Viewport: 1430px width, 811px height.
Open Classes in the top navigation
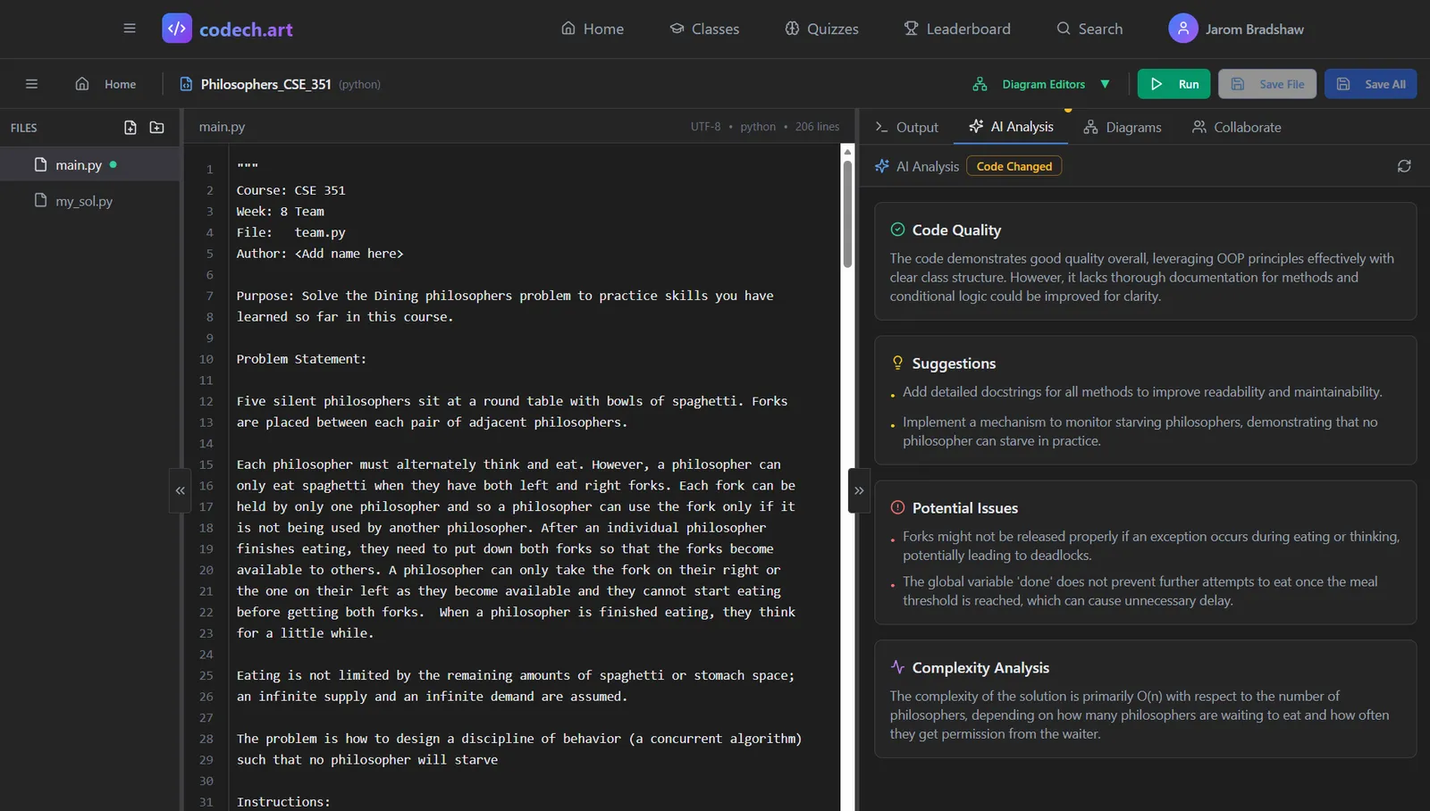[x=704, y=29]
